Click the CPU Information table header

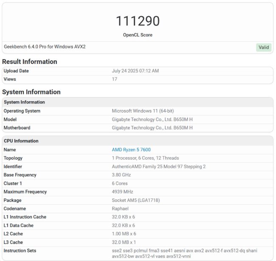click(x=138, y=141)
